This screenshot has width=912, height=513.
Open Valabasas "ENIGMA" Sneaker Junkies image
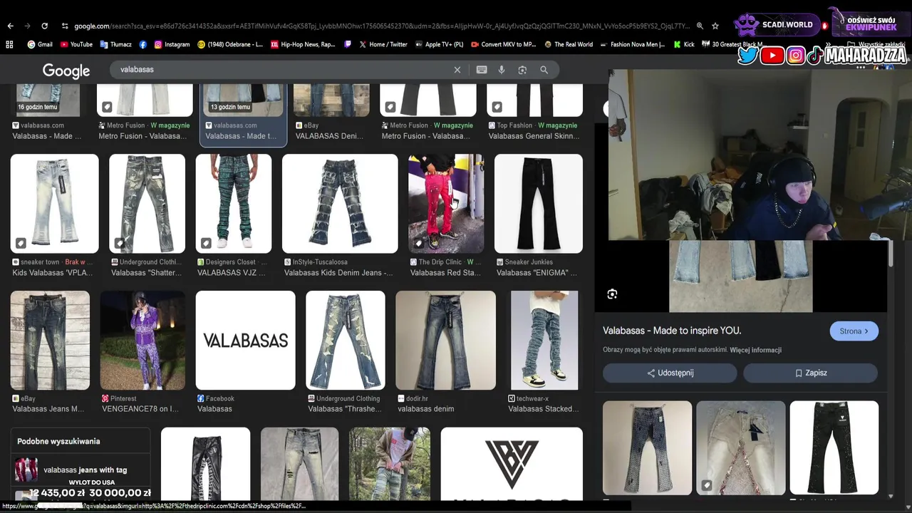click(x=539, y=204)
